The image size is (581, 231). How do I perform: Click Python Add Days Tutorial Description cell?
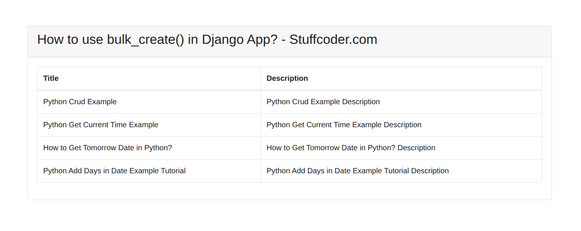tap(401, 171)
